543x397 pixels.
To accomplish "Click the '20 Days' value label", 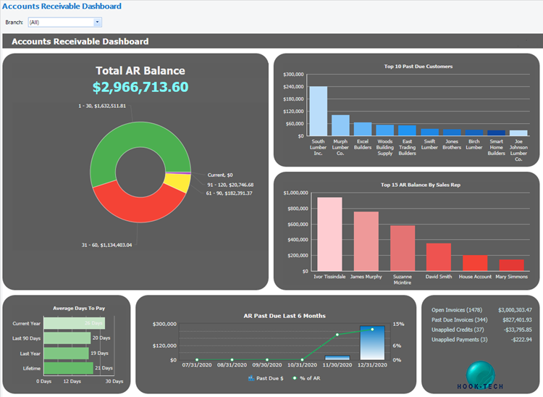I will click(101, 338).
